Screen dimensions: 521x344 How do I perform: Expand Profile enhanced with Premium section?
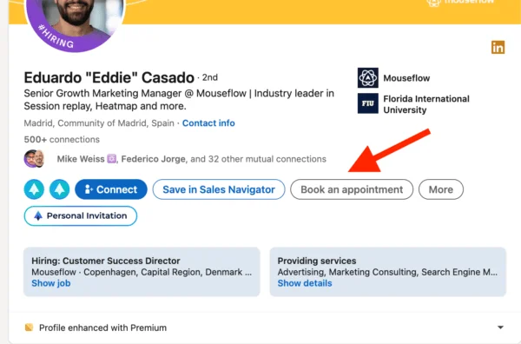click(x=500, y=327)
